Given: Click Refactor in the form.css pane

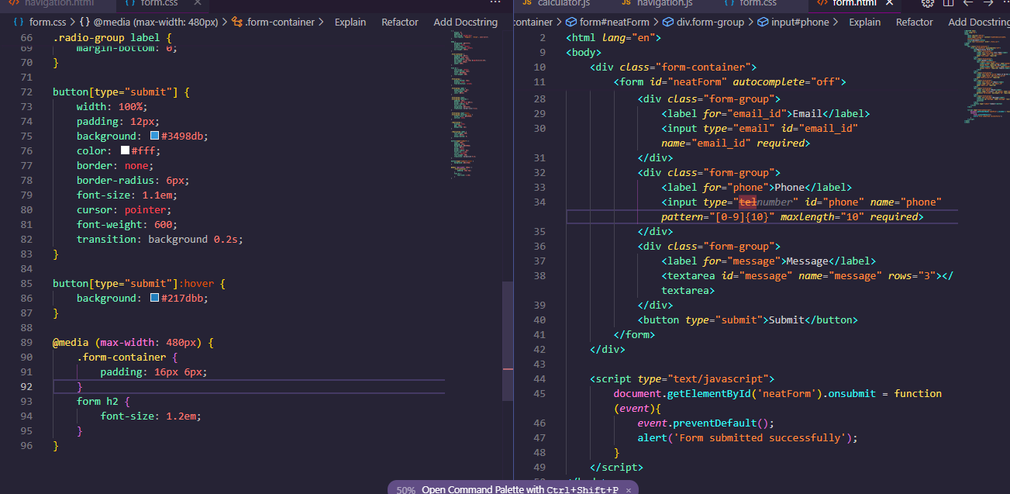Looking at the screenshot, I should coord(400,22).
